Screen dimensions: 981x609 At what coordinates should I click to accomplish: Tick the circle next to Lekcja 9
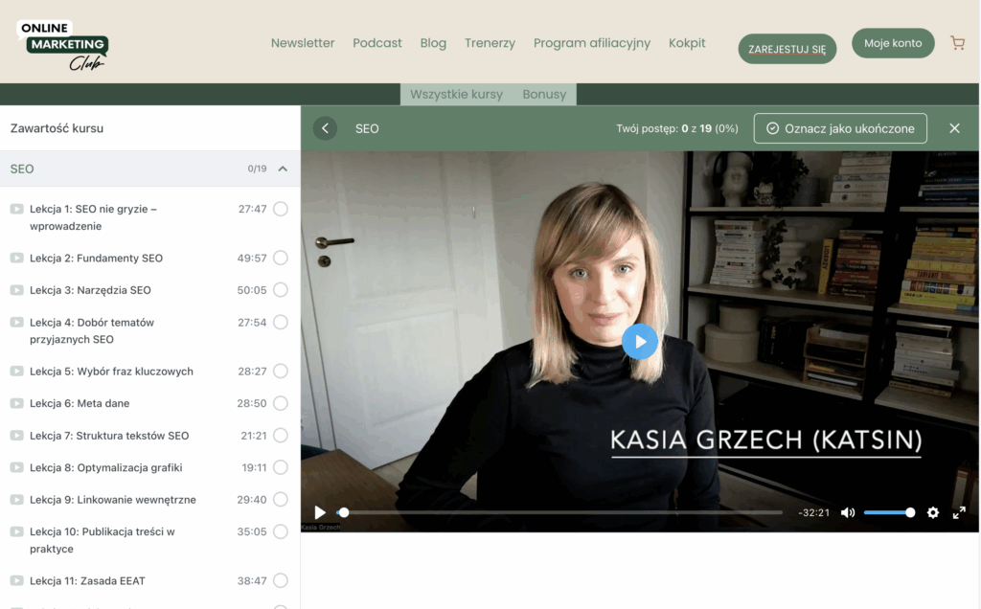pos(280,499)
